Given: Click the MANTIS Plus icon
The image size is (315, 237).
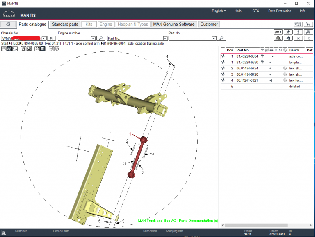Looking at the screenshot, I should pyautogui.click(x=298, y=25).
